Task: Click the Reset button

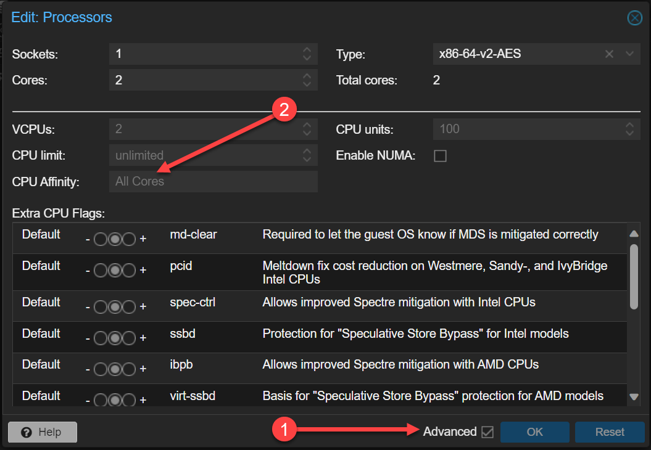Action: point(609,432)
